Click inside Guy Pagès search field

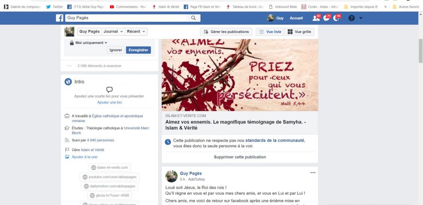coord(125,18)
